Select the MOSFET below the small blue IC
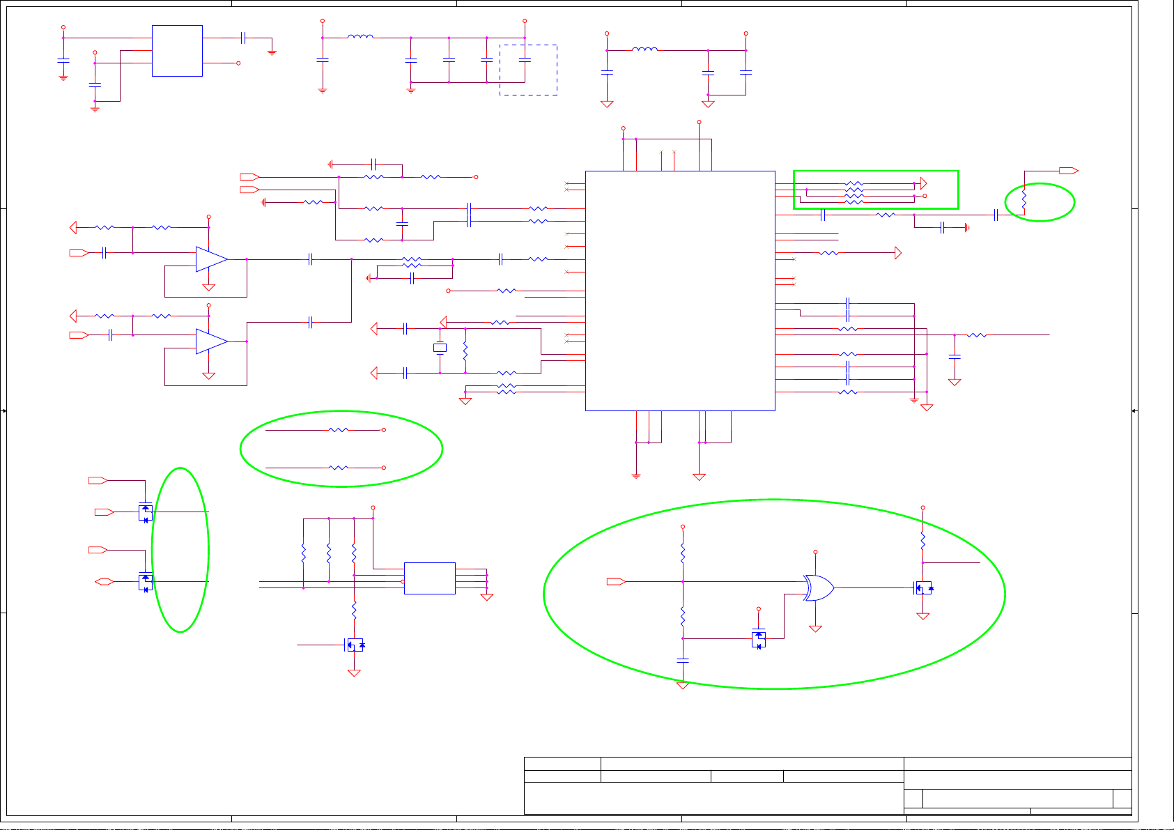1174x830 pixels. pos(355,645)
